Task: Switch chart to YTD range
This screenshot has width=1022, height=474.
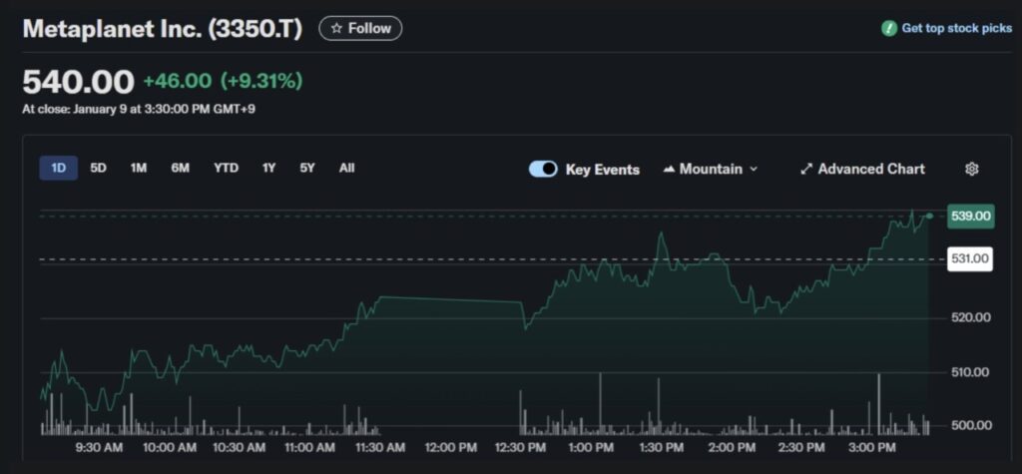Action: click(x=226, y=168)
